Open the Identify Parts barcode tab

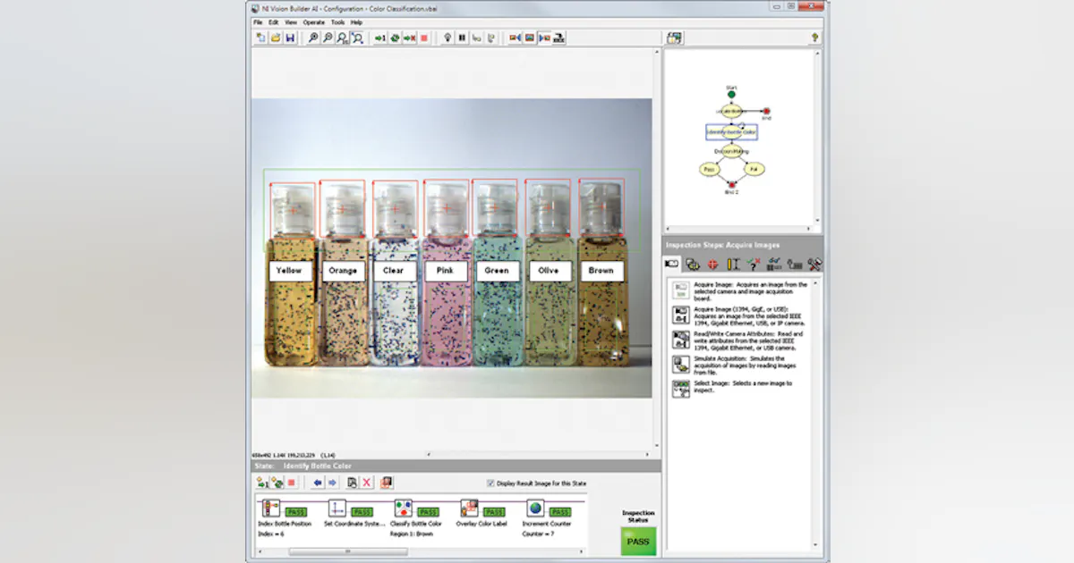pyautogui.click(x=774, y=264)
